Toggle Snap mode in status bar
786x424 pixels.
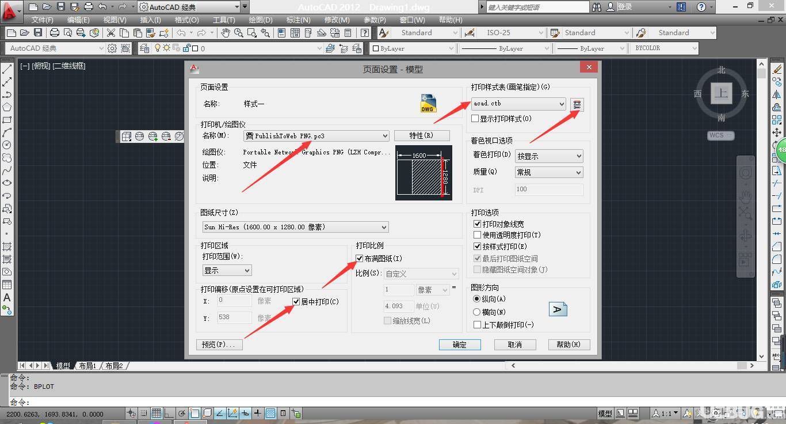(144, 413)
